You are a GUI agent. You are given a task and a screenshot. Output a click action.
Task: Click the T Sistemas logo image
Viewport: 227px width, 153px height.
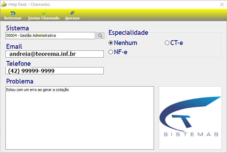[x=190, y=118]
